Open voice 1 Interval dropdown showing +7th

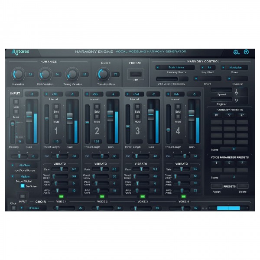coord(53,94)
